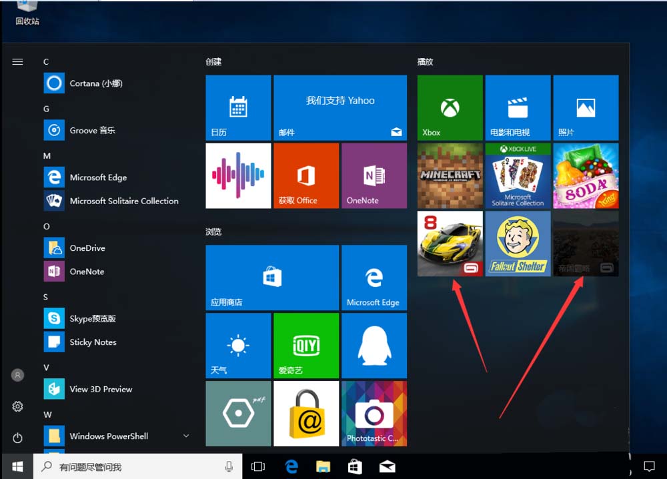Launch the Asphalt 8 racing tile
667x479 pixels.
pyautogui.click(x=450, y=243)
